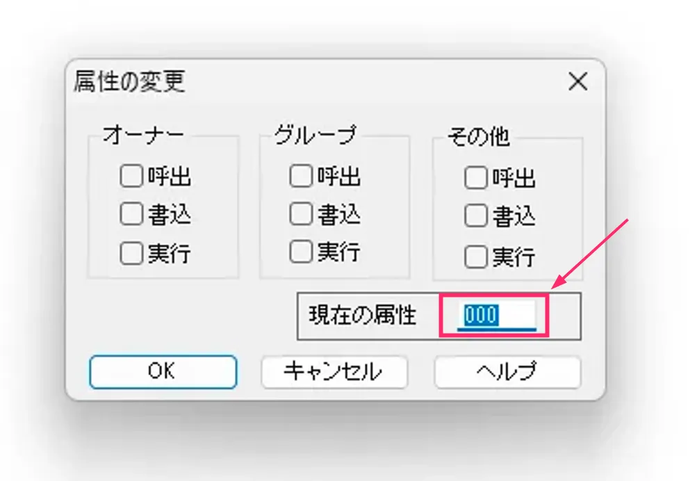Click the グループ group heading
This screenshot has width=697, height=481.
315,135
